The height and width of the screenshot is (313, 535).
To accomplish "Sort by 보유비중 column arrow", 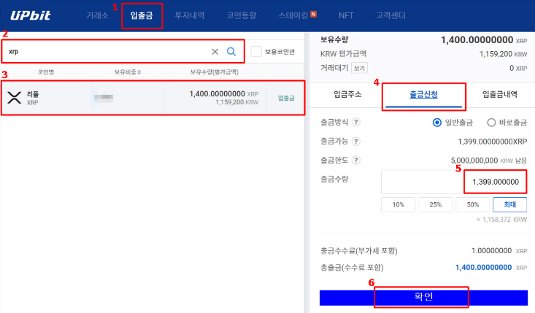I will click(139, 72).
